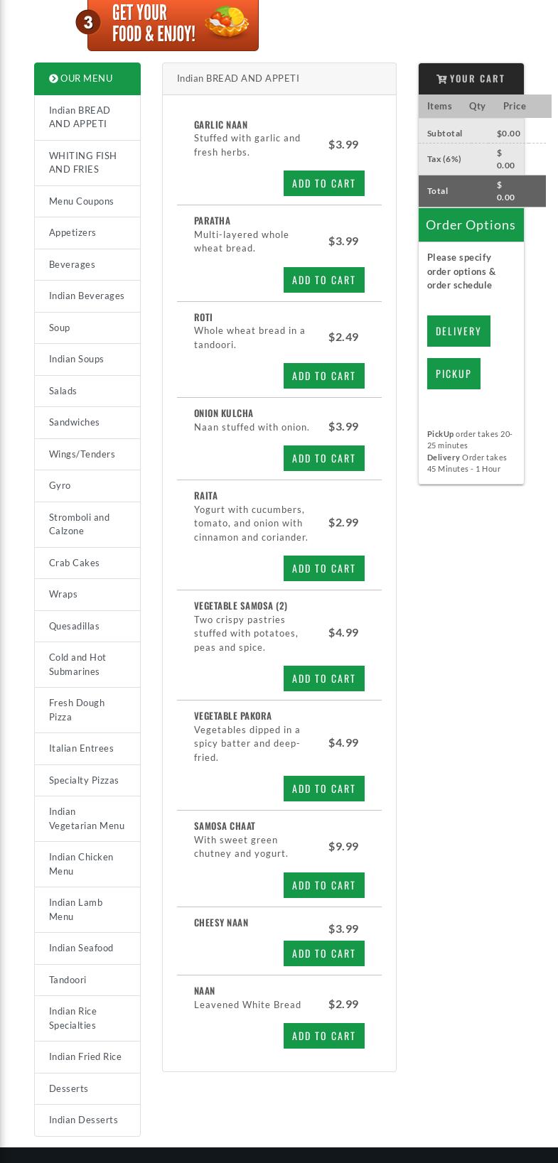Screen dimensions: 558x1163
Task: Add Paratha to the cart
Action: point(323,280)
